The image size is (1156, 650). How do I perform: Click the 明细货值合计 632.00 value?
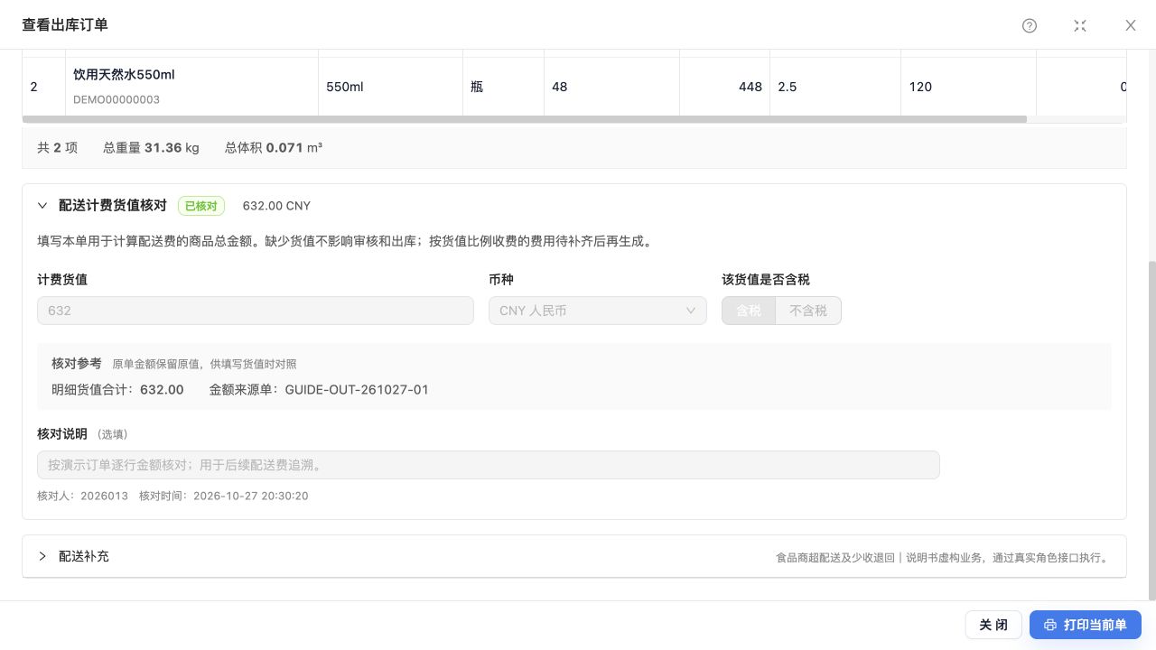pyautogui.click(x=162, y=390)
